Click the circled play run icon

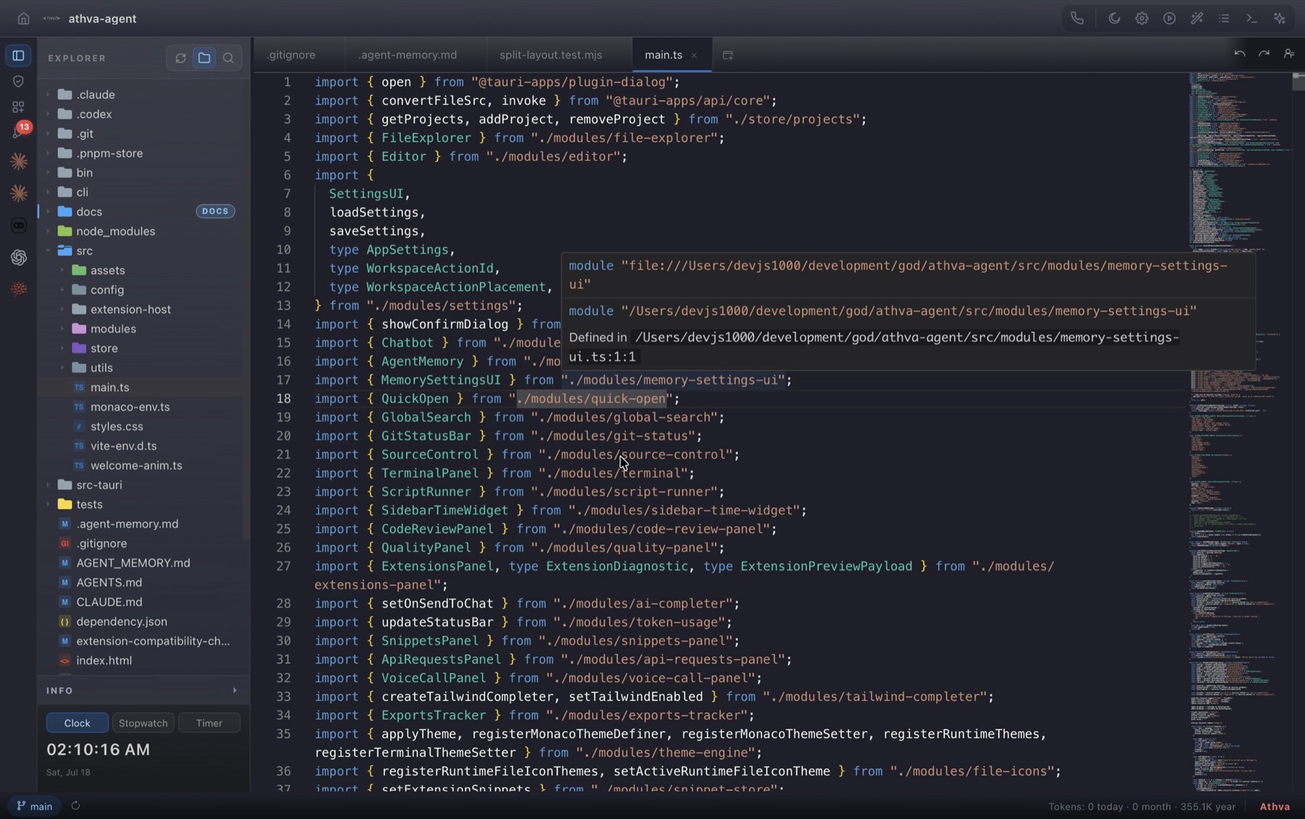pos(1169,18)
